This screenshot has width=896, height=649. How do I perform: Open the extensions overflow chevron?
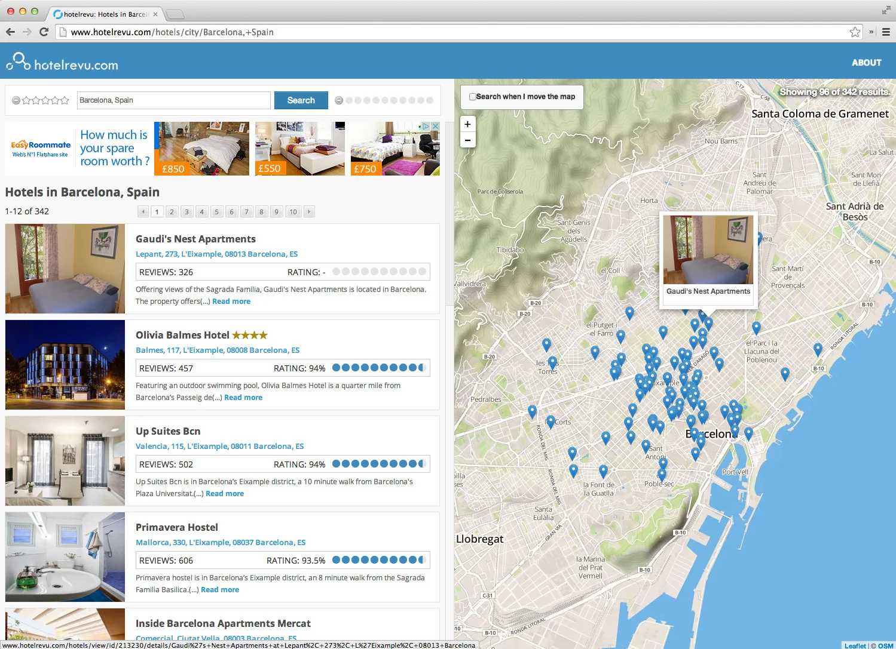871,32
